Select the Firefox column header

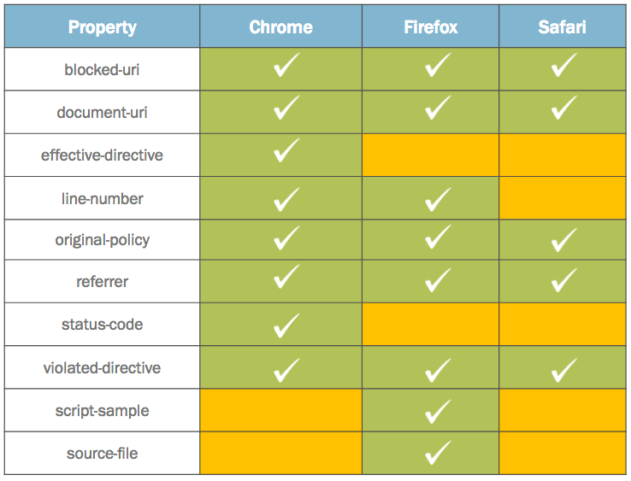click(431, 27)
